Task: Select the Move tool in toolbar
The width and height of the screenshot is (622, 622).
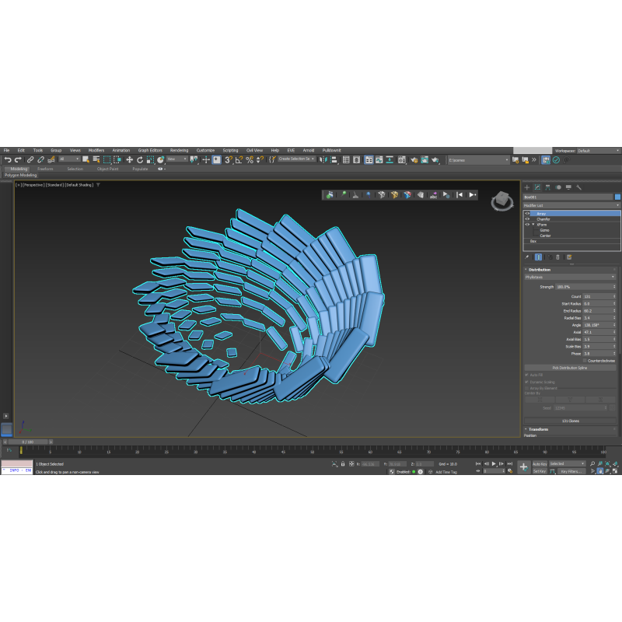Action: 129,159
